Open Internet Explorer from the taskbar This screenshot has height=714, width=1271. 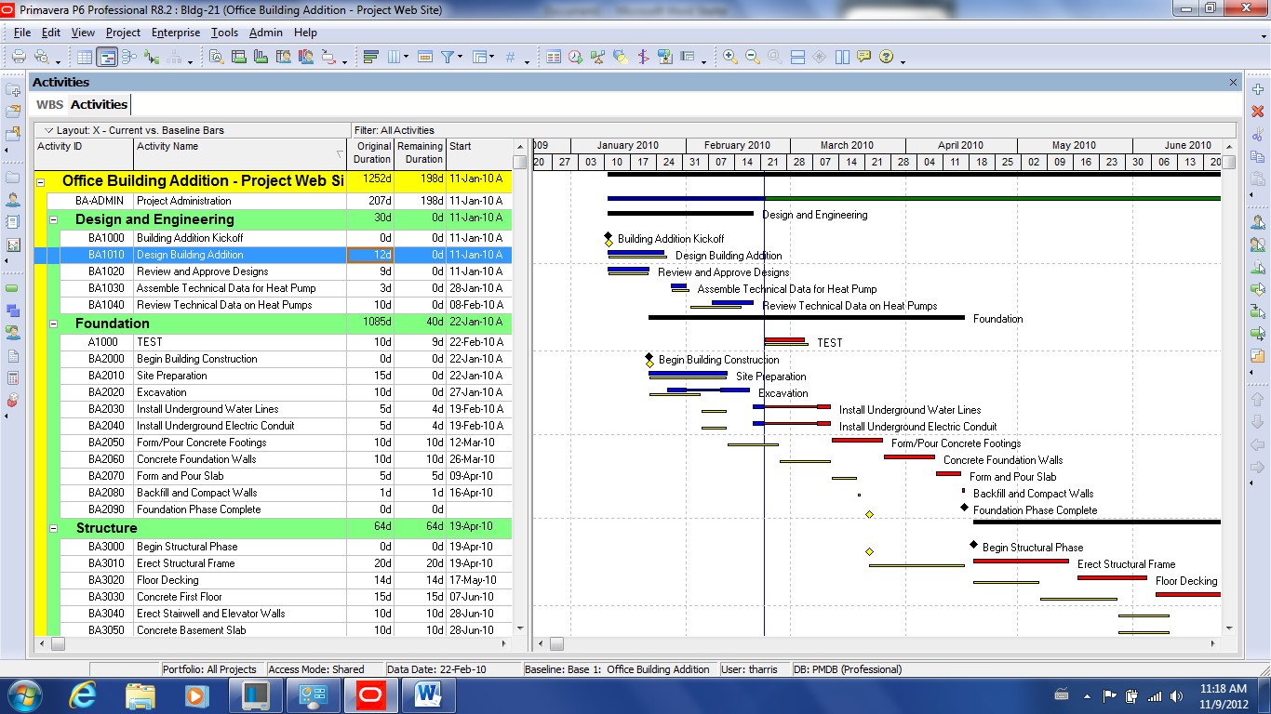click(x=83, y=694)
